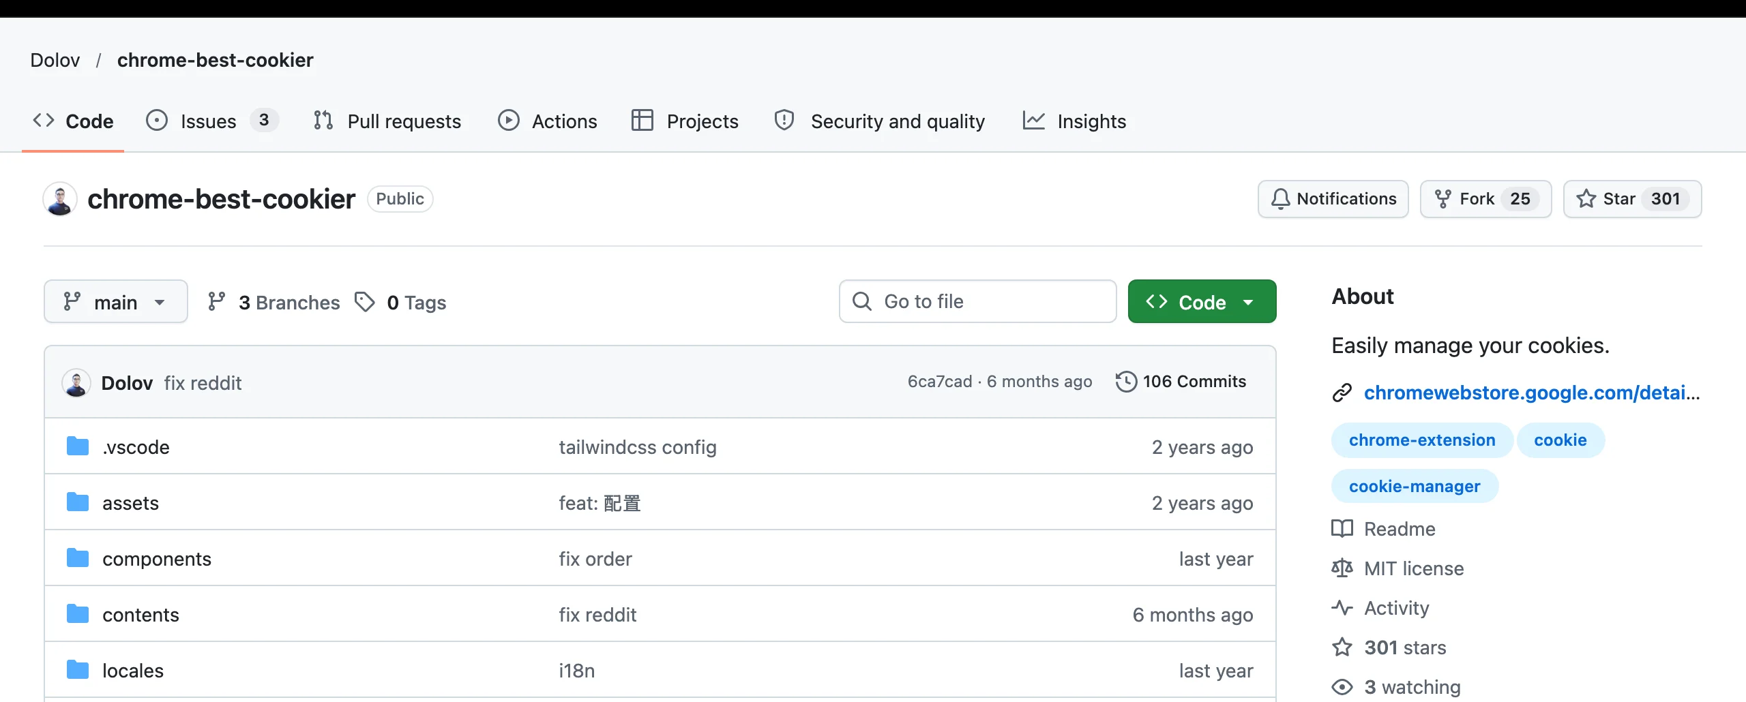The height and width of the screenshot is (702, 1746).
Task: Expand the green Code dropdown button
Action: point(1202,301)
